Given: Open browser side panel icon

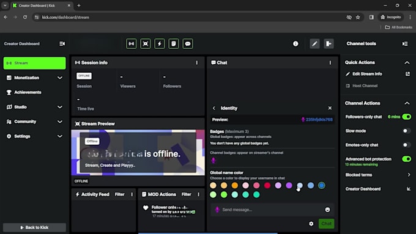Looking at the screenshot, I should (371, 17).
